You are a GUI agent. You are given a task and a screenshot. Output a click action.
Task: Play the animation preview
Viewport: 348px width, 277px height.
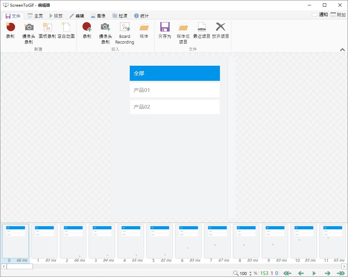coord(314,273)
